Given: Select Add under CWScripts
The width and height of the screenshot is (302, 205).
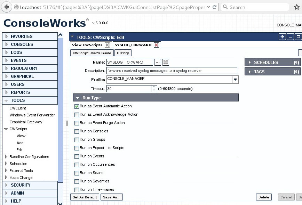Looking at the screenshot, I should tap(20, 143).
